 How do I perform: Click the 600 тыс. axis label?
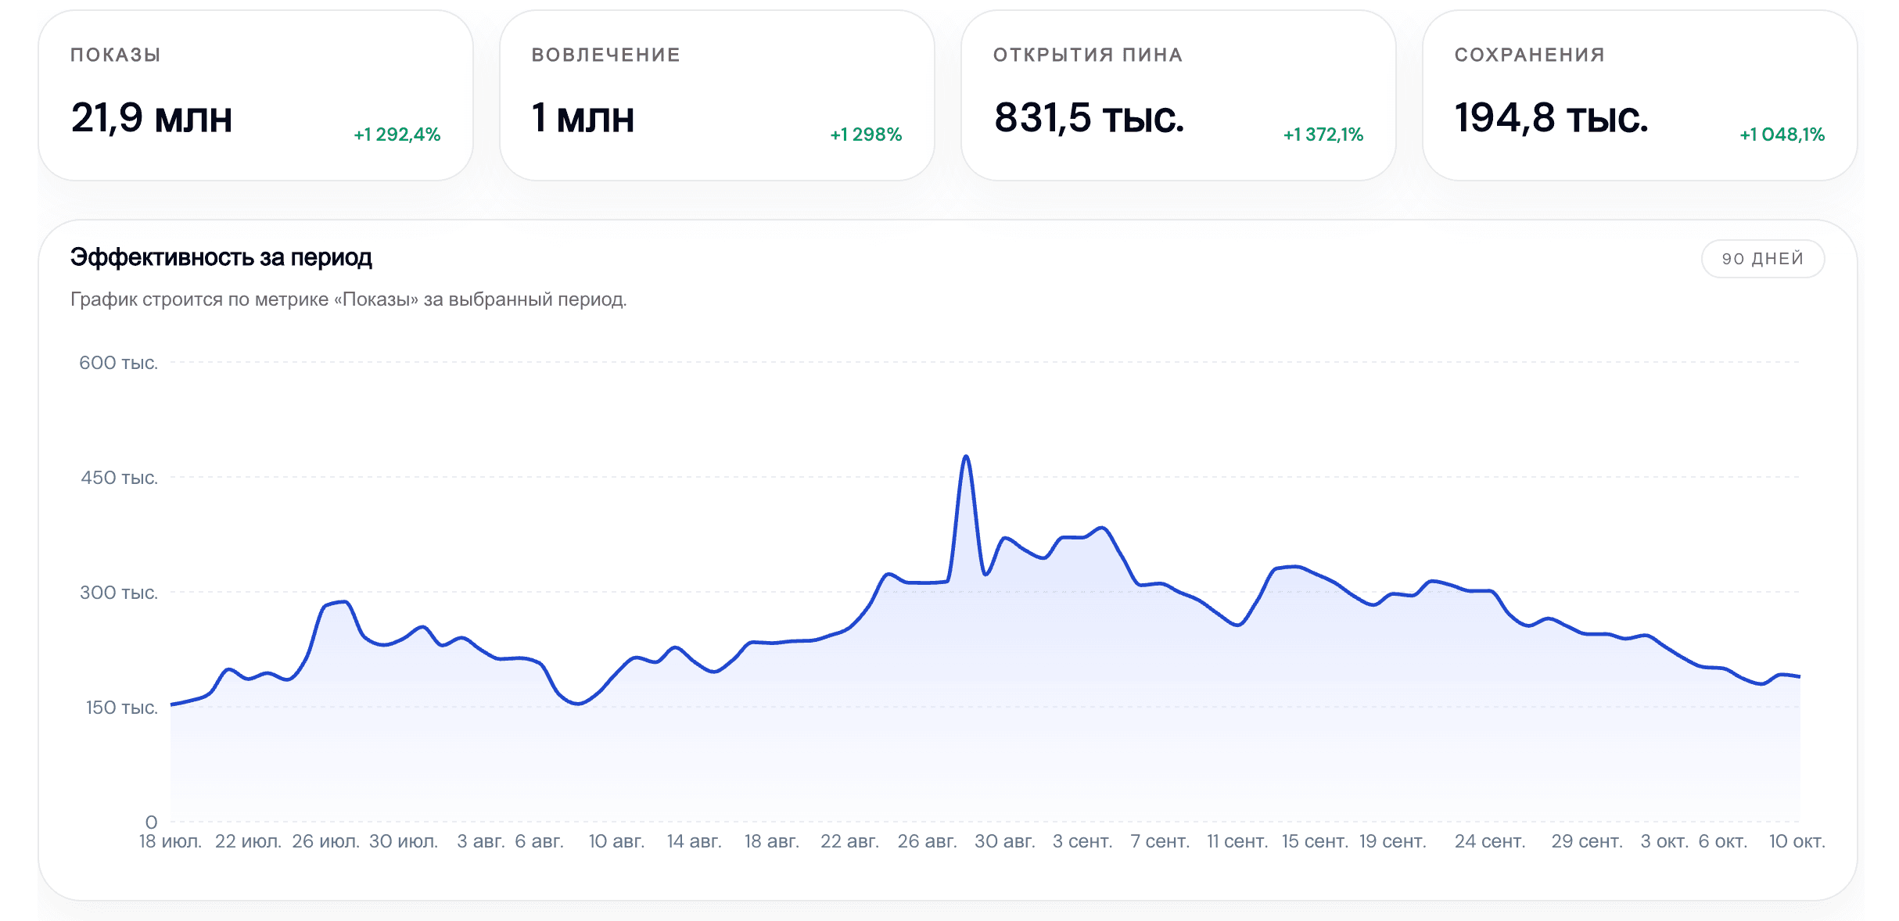click(x=118, y=363)
